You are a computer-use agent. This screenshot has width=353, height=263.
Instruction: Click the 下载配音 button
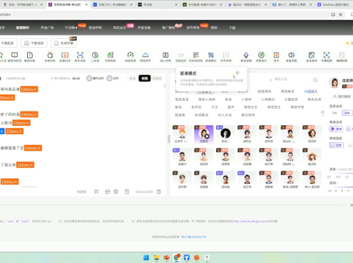pos(8,43)
